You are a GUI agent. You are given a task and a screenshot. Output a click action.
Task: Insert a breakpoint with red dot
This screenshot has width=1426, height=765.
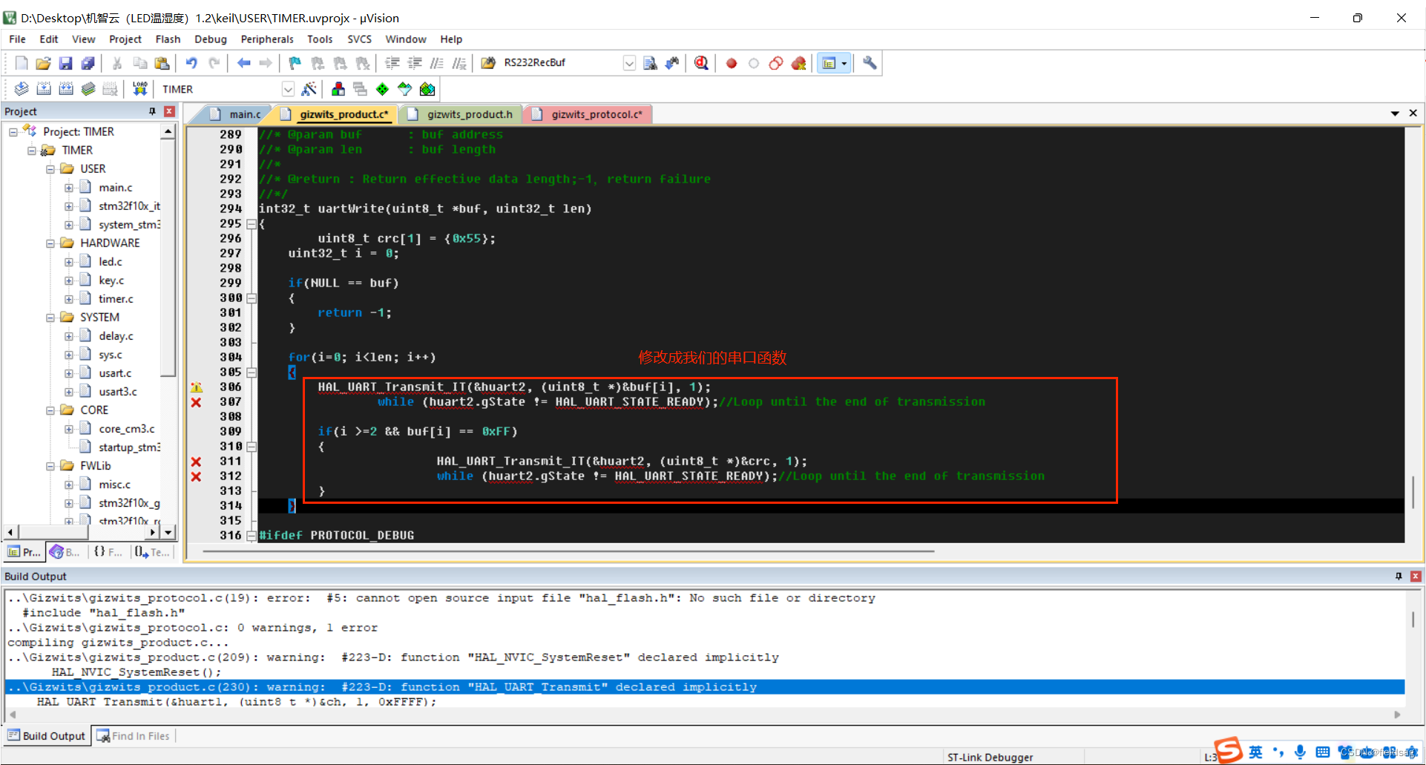tap(732, 63)
